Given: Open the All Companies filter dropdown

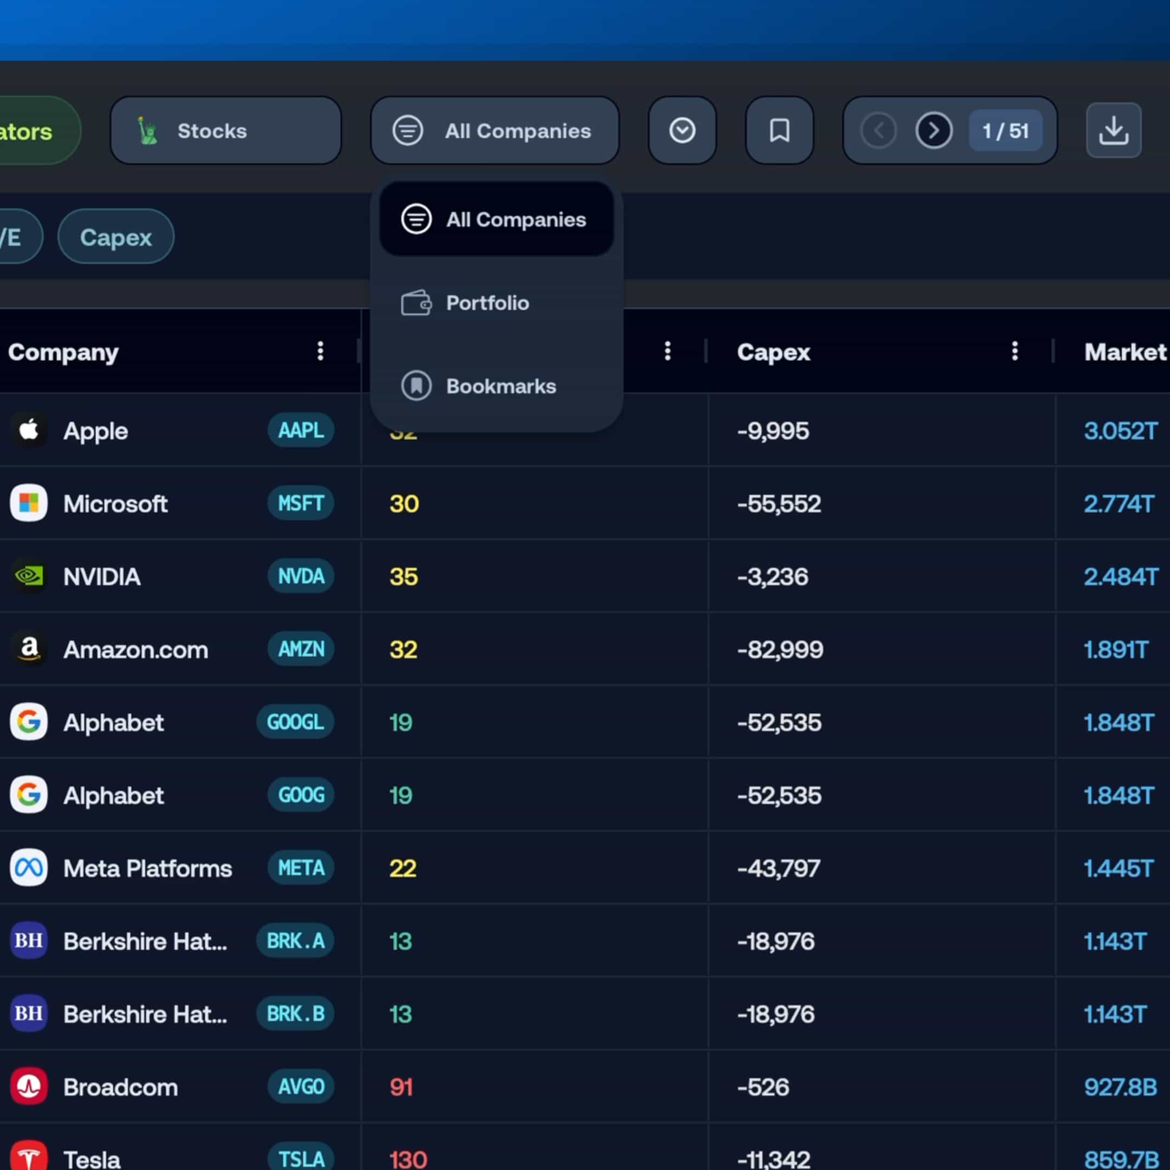Looking at the screenshot, I should [x=495, y=130].
